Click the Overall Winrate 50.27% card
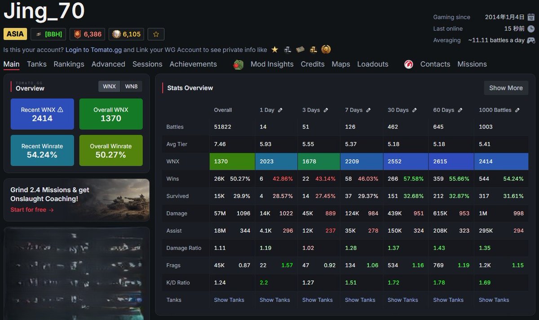 point(111,151)
